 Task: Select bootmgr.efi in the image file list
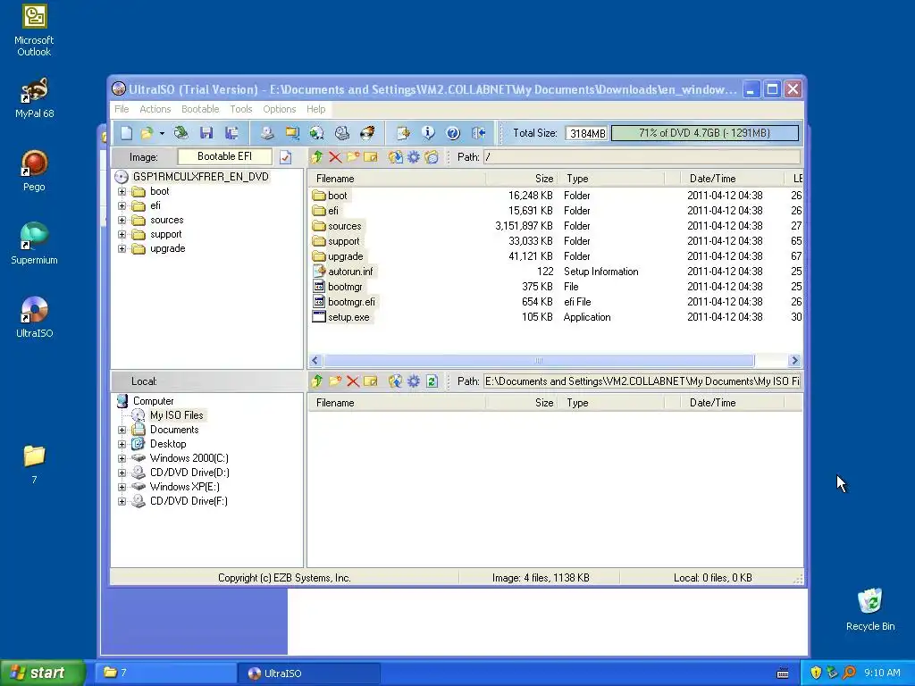click(351, 302)
